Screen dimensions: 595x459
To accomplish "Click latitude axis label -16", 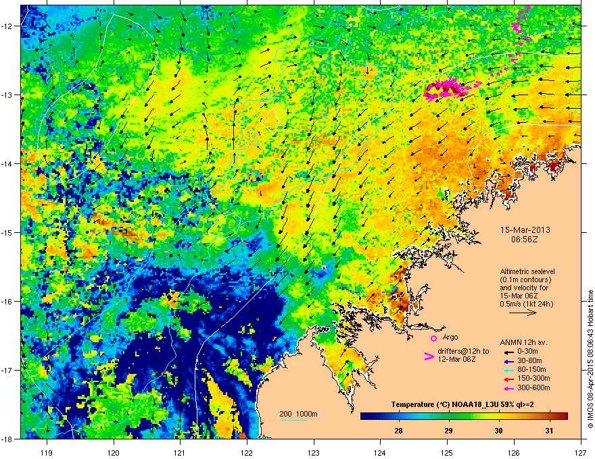I will tap(7, 302).
